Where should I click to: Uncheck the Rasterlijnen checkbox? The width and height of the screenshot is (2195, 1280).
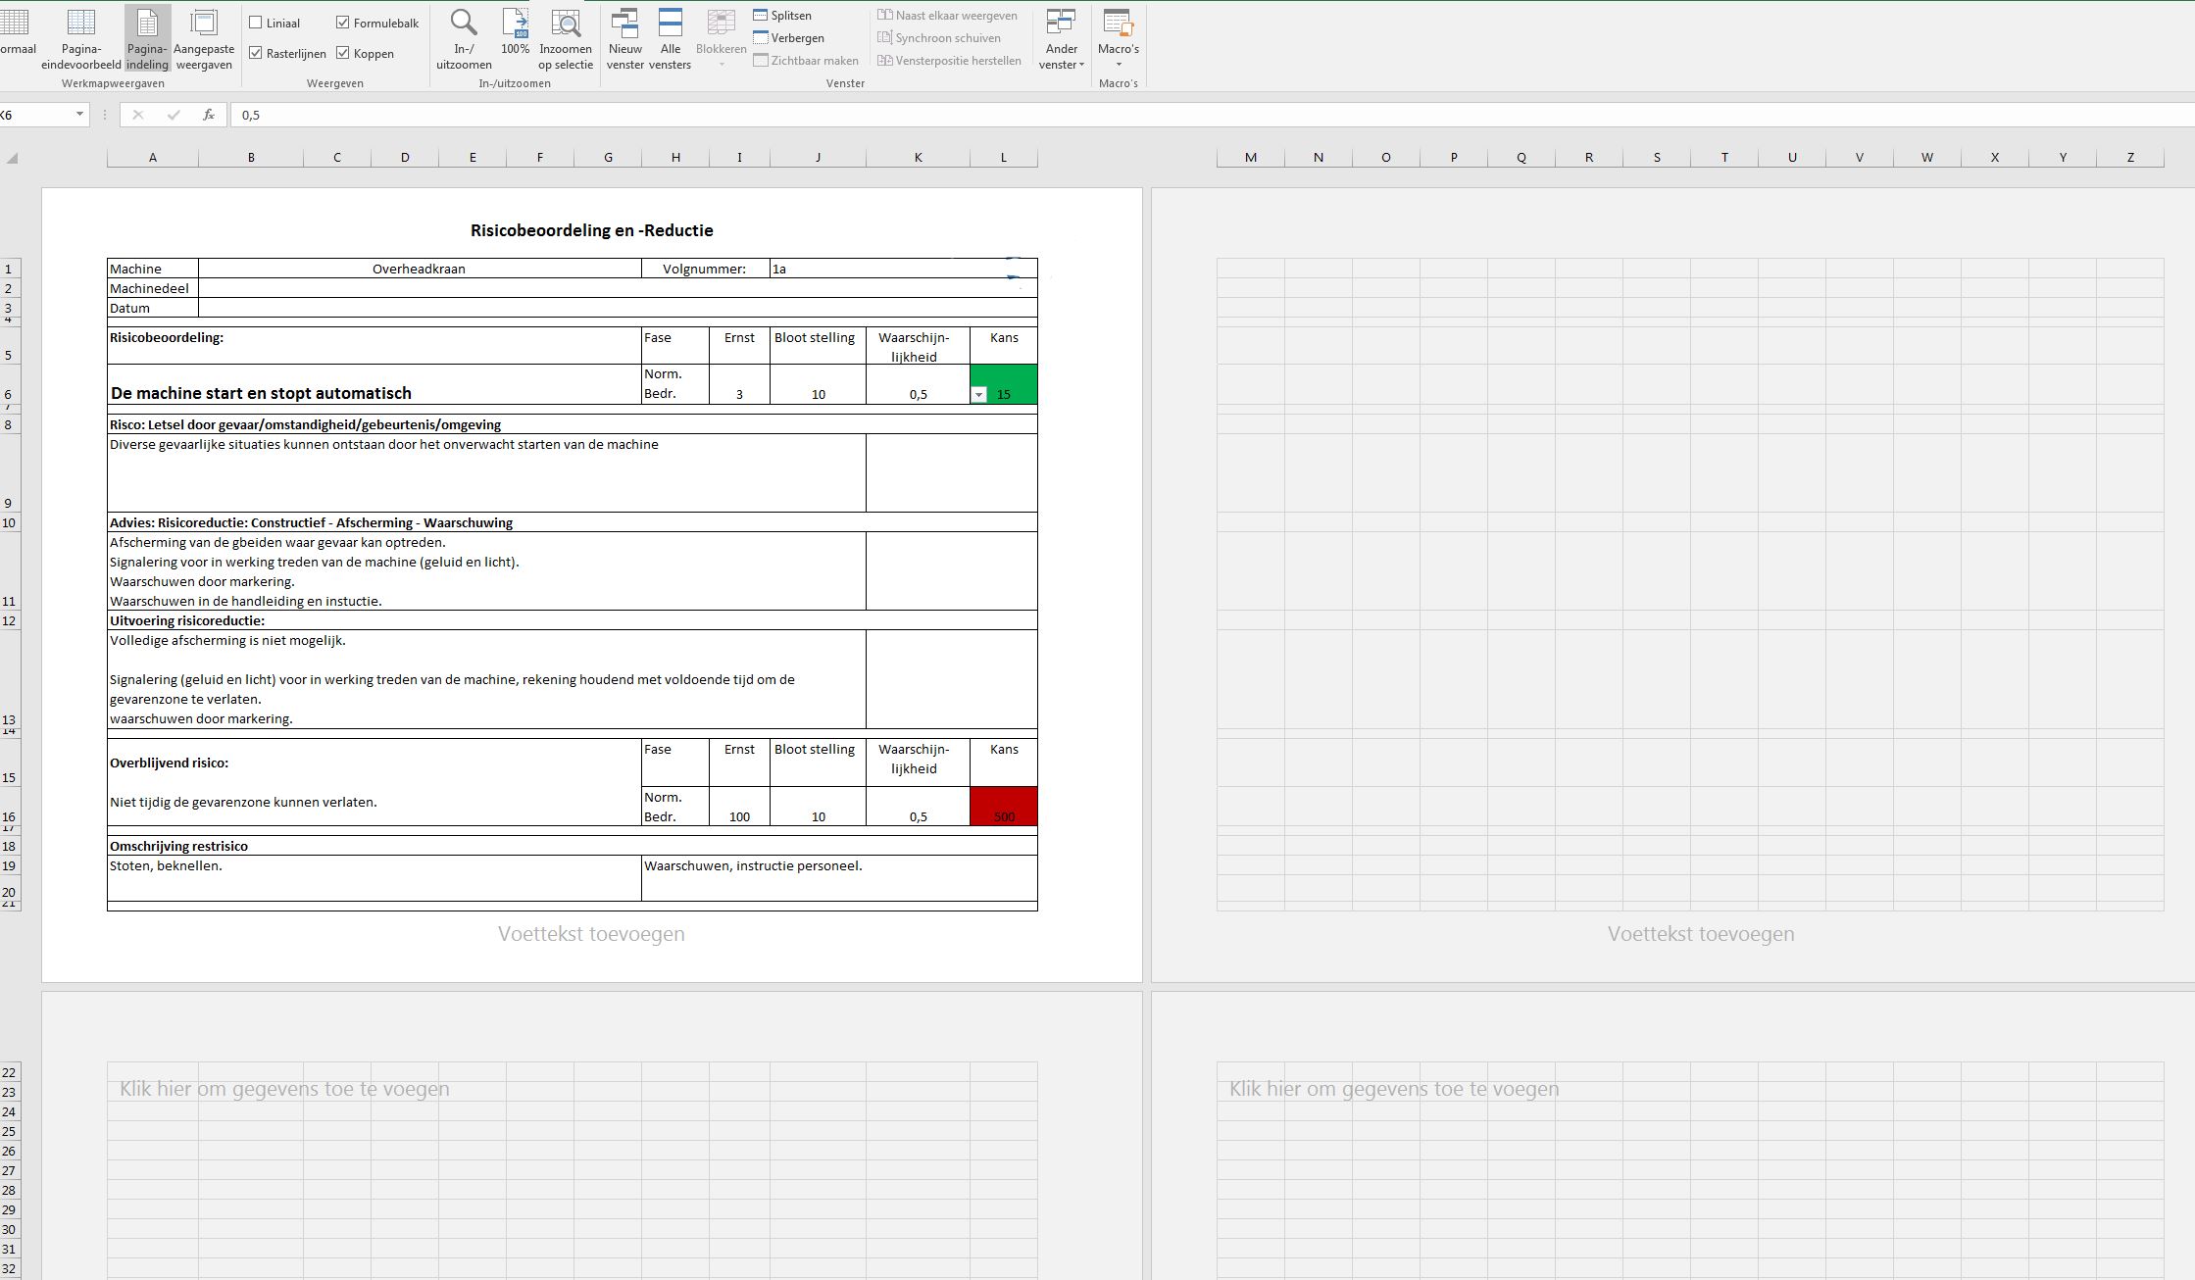coord(256,53)
